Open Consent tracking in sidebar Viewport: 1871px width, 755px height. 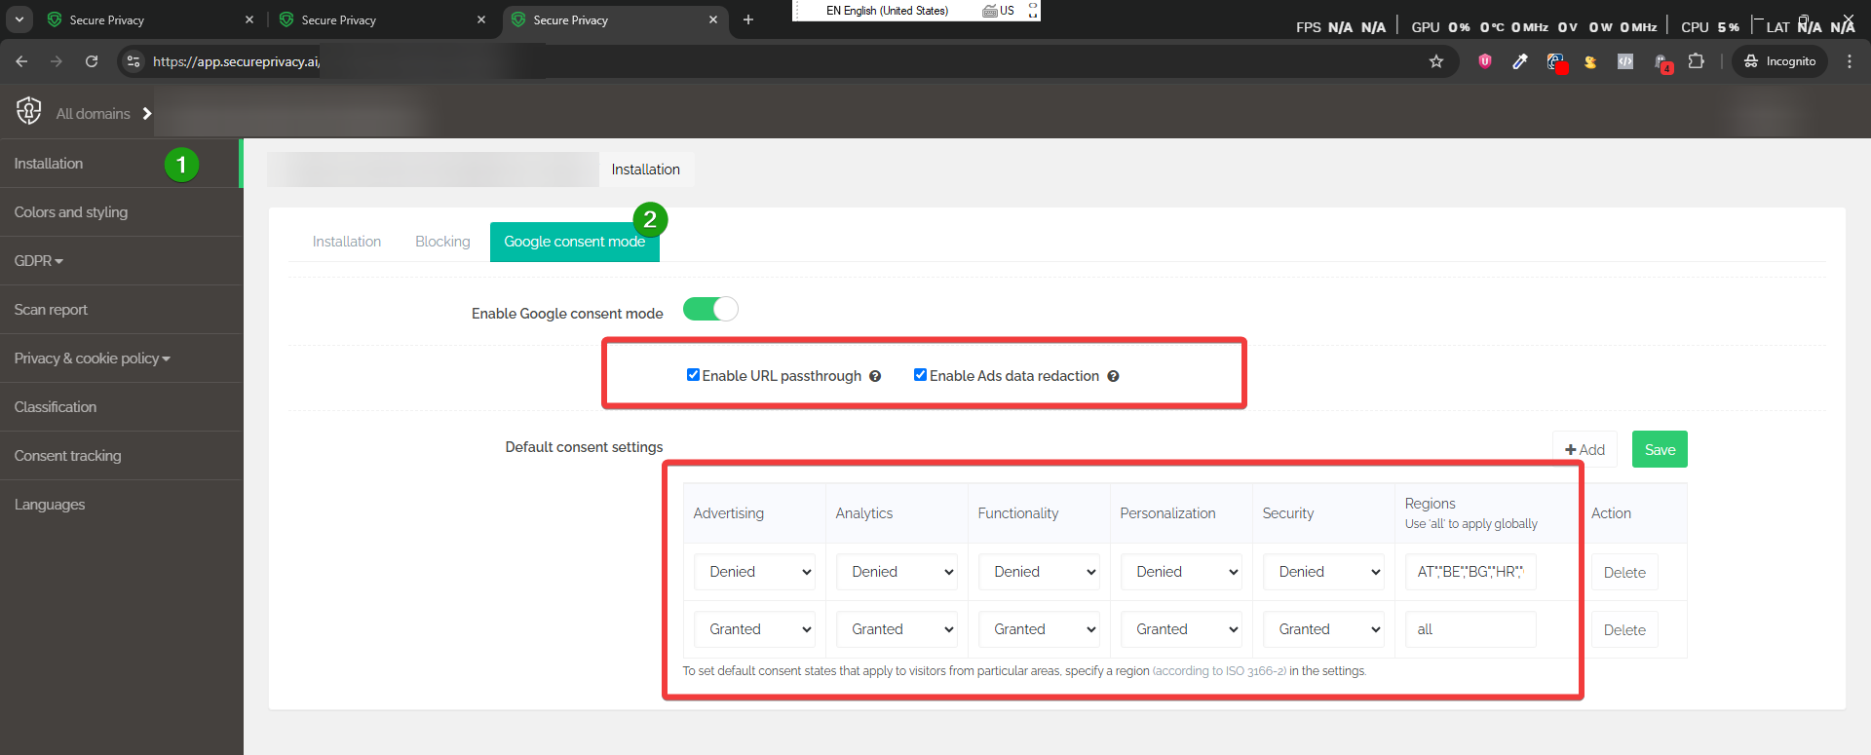pyautogui.click(x=121, y=456)
